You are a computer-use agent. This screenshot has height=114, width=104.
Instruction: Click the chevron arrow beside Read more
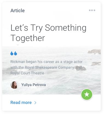pyautogui.click(x=35, y=103)
